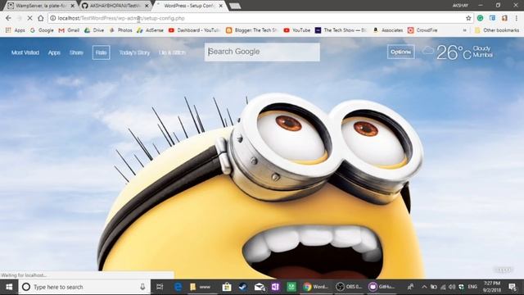Open the Drive bookmark
This screenshot has height=295, width=524.
pos(94,30)
